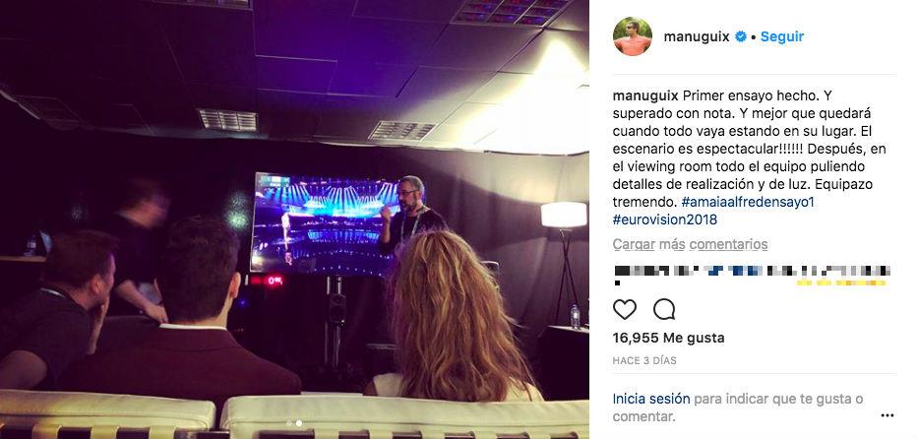Select the second carousel dot indicator
Viewport: 918px width, 439px height.
click(298, 422)
